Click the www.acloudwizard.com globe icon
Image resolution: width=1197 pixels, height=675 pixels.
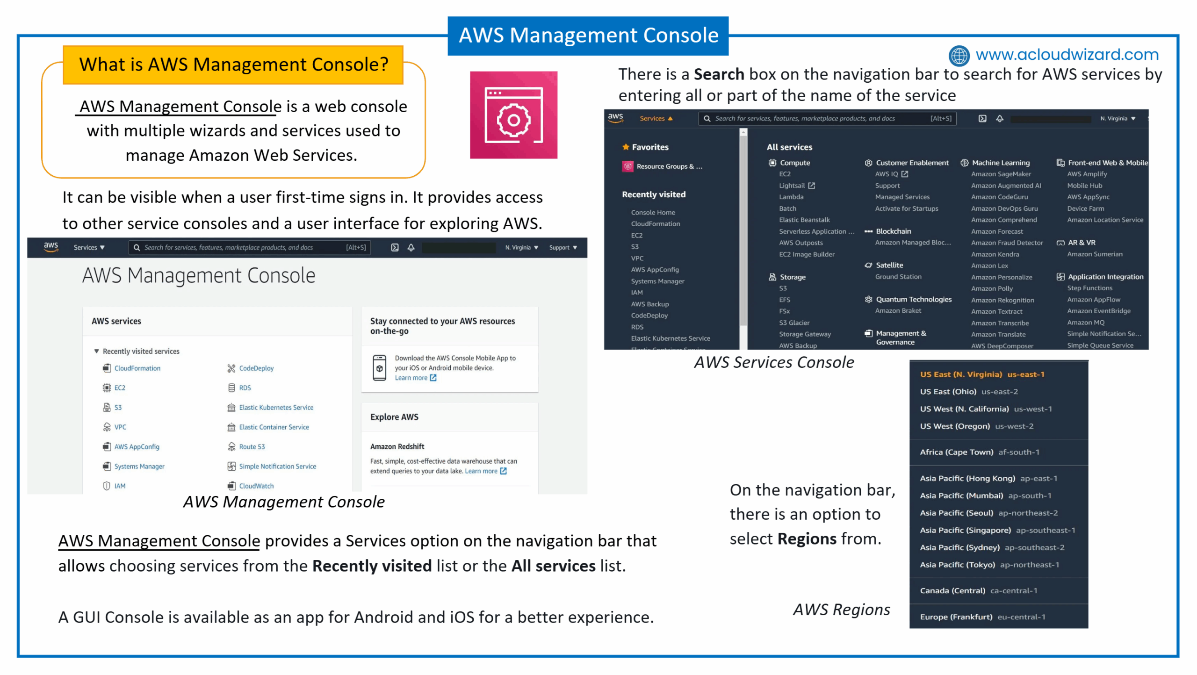tap(959, 56)
